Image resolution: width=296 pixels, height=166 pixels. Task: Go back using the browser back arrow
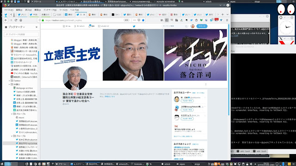click(x=6, y=20)
